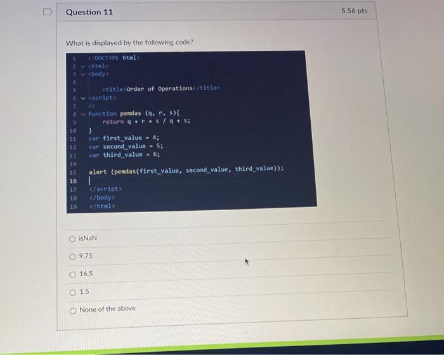Click 'var first_value = 4;' code line
Image resolution: width=444 pixels, height=355 pixels.
pos(124,138)
